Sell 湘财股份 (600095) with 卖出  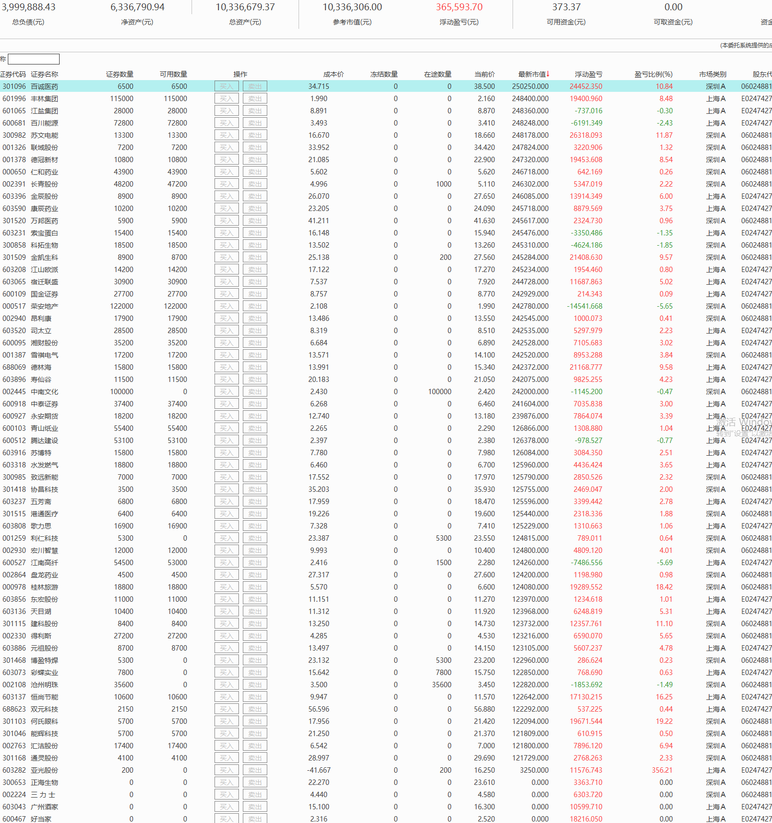coord(255,343)
